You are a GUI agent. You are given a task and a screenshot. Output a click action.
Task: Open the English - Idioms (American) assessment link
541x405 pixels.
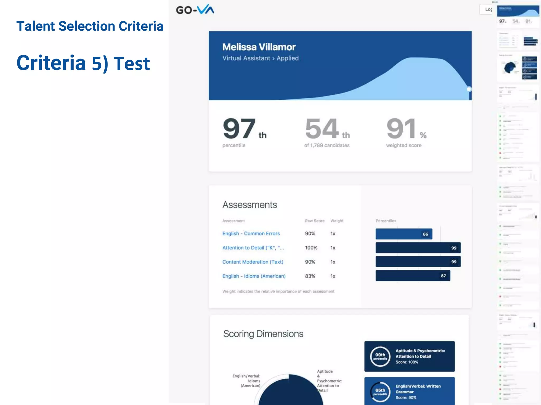[254, 276]
